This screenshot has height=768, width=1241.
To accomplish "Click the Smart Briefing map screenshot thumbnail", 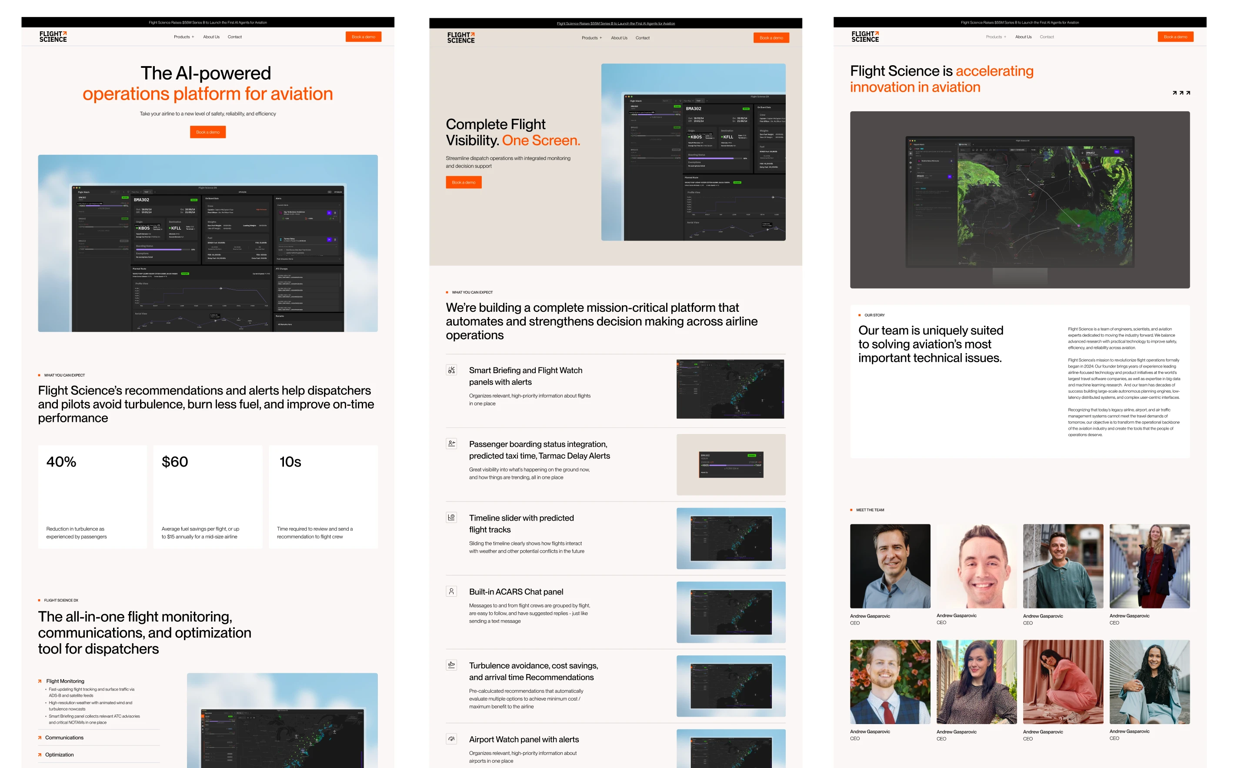I will click(x=730, y=389).
